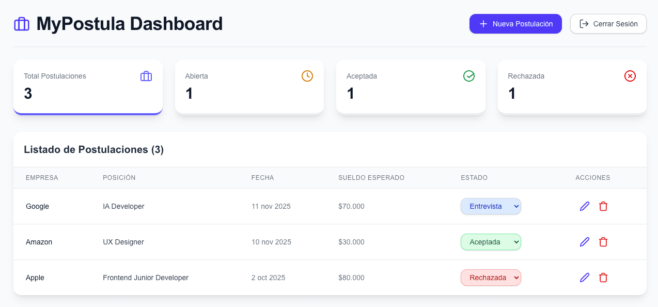Click the Frontend Junior Developer position cell
The image size is (658, 307).
click(x=146, y=278)
